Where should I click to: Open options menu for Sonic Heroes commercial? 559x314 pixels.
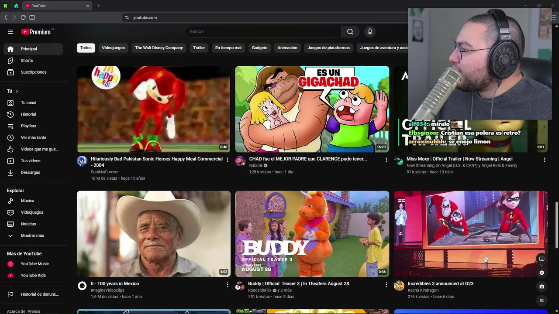[228, 160]
